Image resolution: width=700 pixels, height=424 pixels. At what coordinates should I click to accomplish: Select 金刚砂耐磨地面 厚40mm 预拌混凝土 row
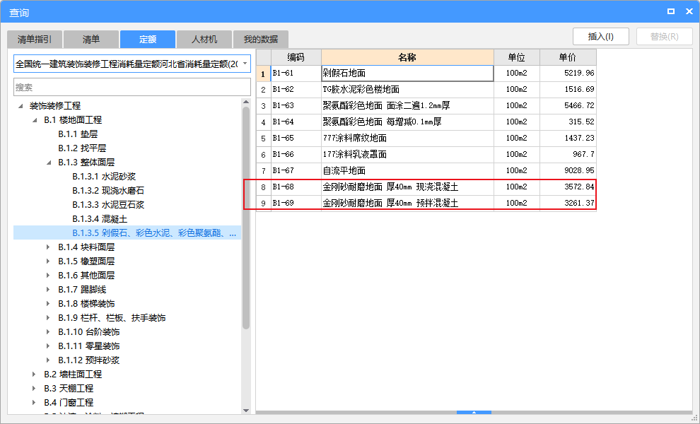tap(426, 203)
